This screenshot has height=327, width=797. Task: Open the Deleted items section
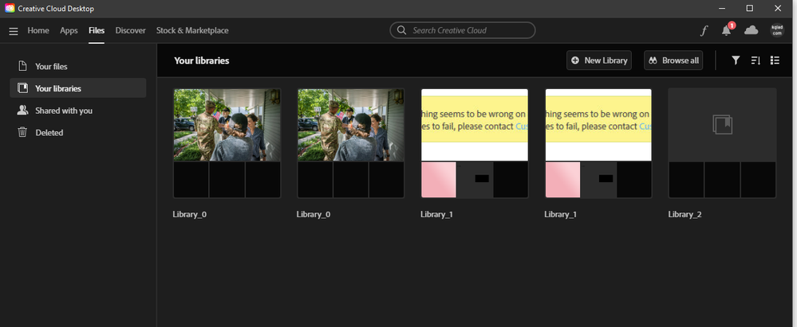(77, 132)
